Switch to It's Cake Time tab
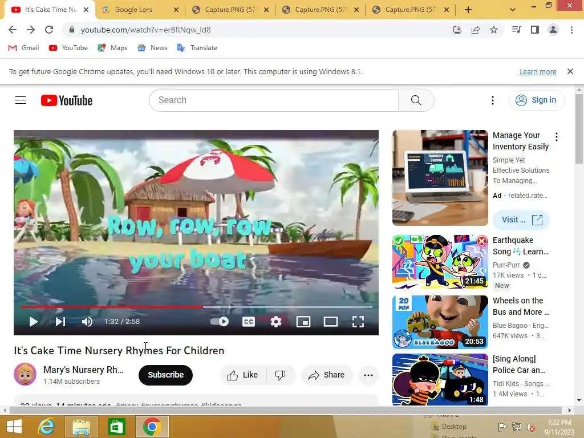Screen dimensions: 584x438 51,10
